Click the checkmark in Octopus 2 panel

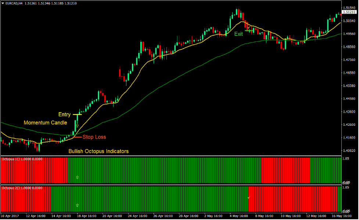pyautogui.click(x=249, y=198)
